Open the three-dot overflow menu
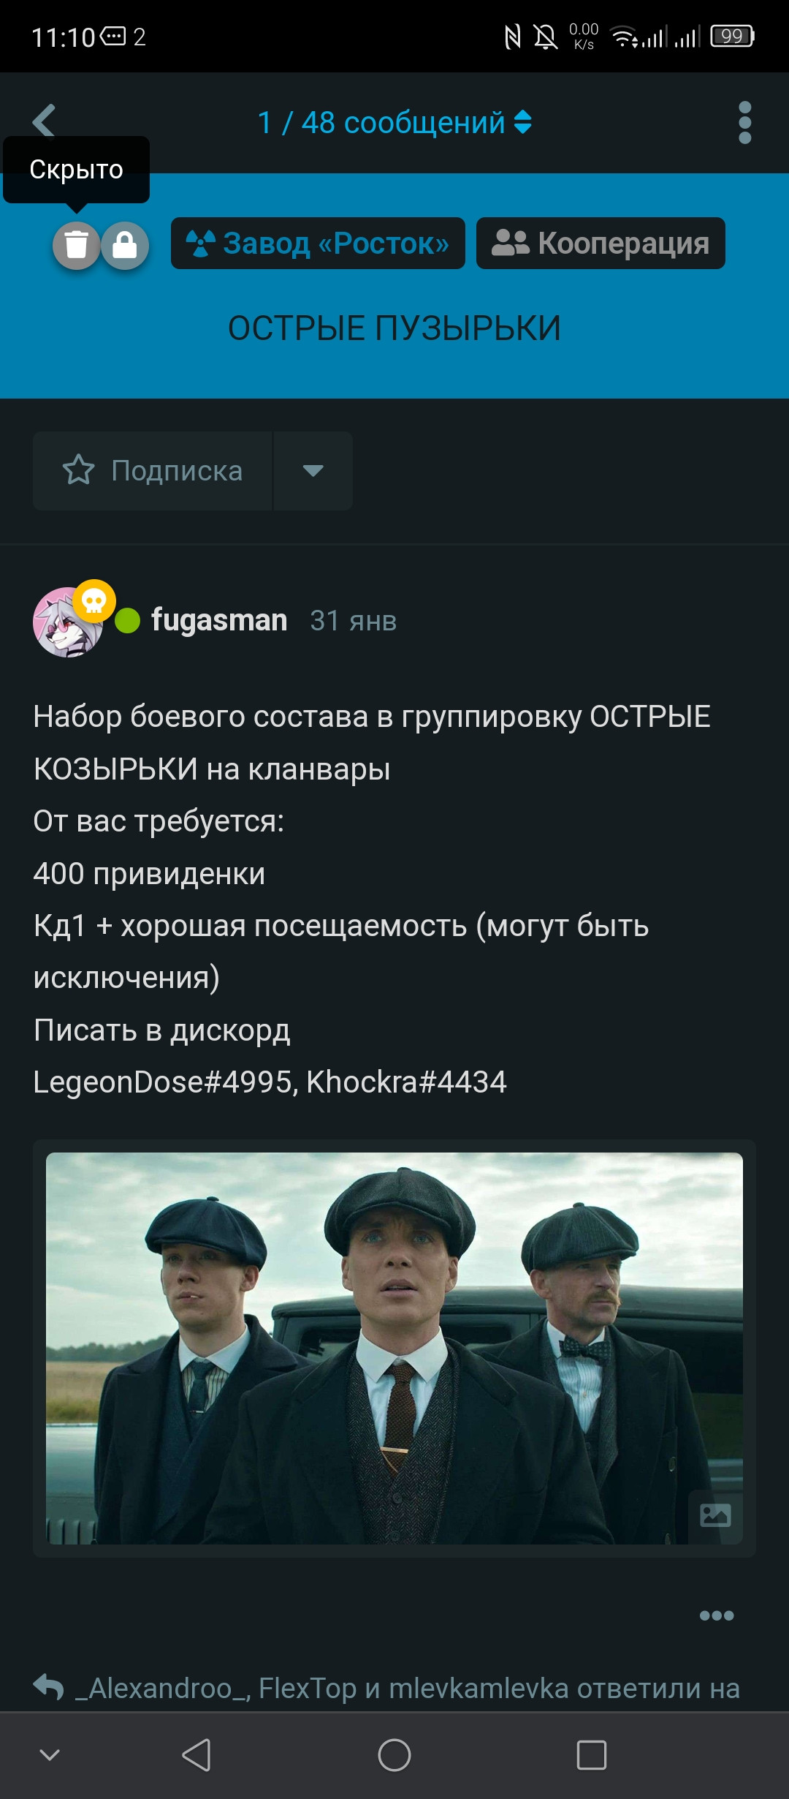789x1799 pixels. pos(744,122)
